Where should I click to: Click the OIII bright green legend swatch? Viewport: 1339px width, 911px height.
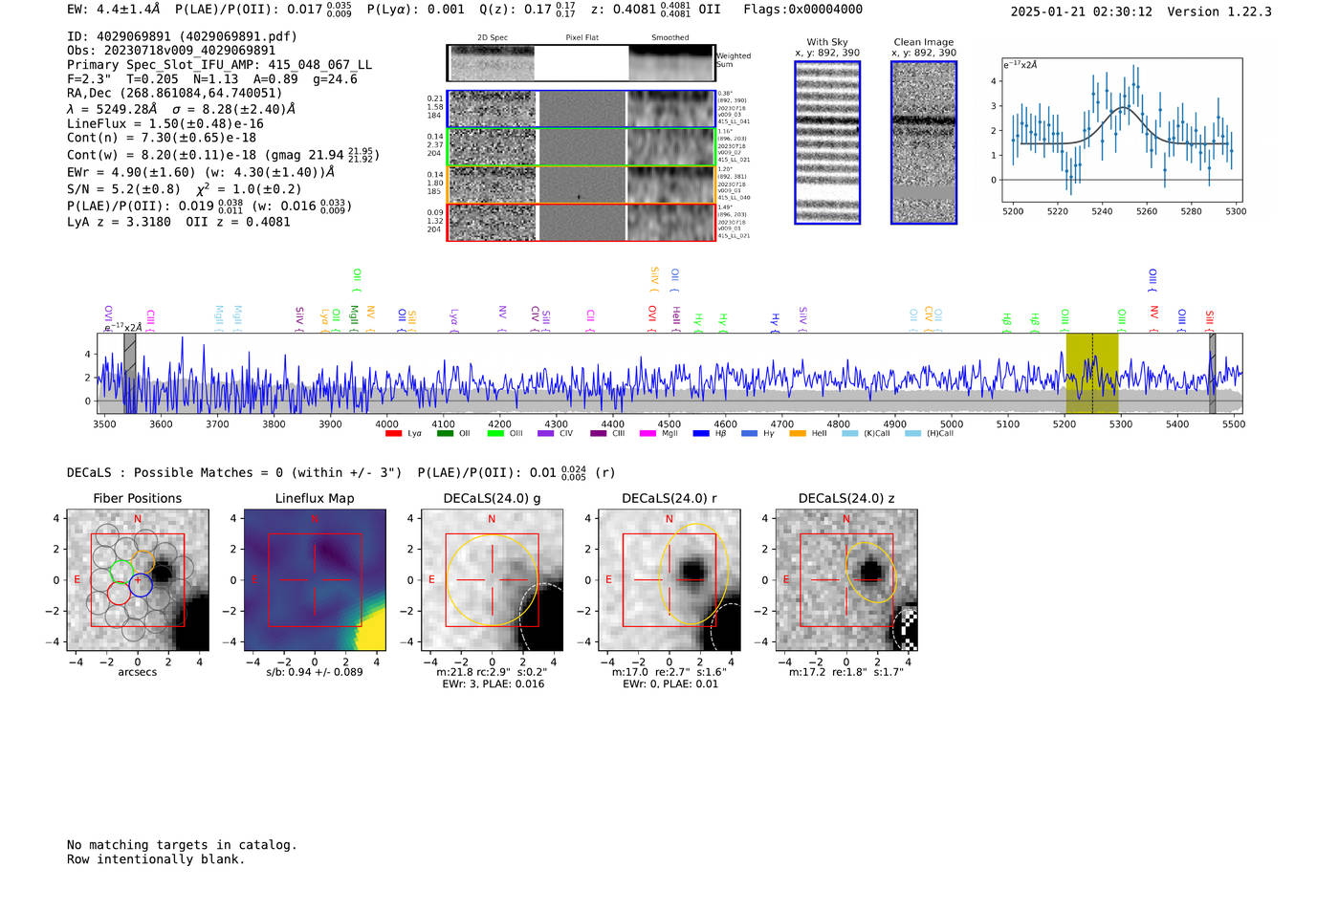tap(495, 434)
